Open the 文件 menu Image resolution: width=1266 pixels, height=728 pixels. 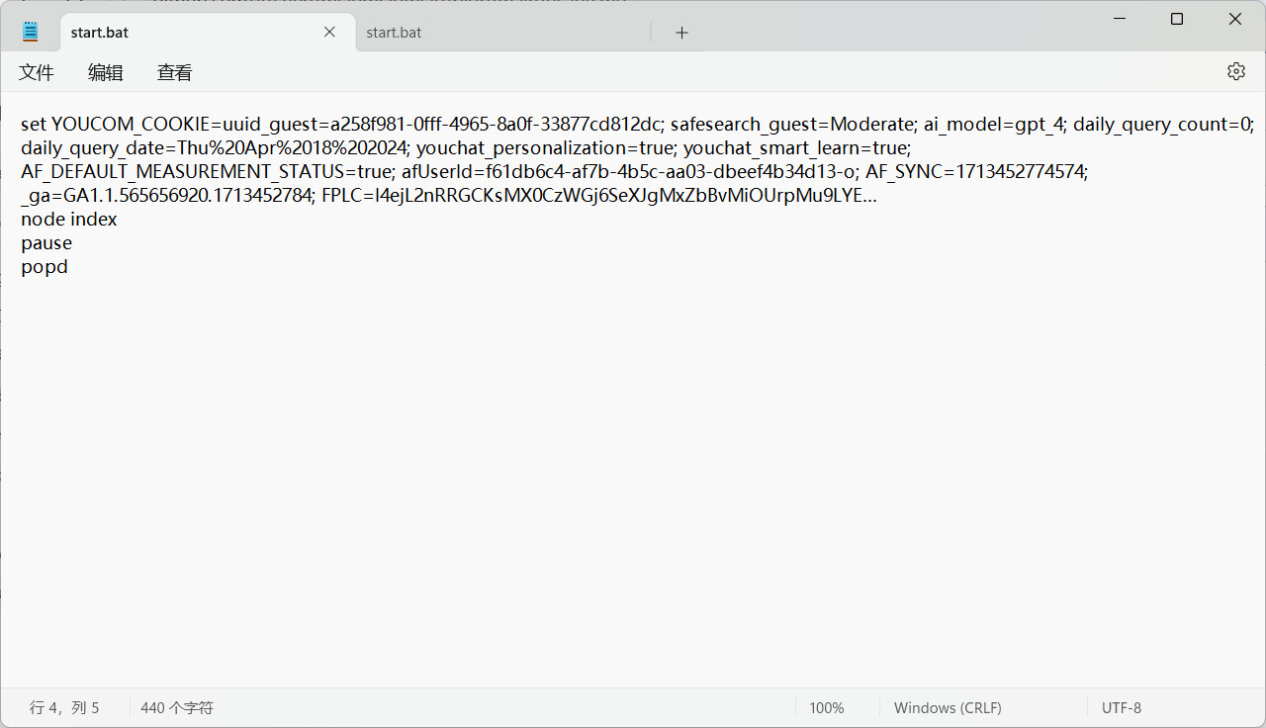pos(37,72)
